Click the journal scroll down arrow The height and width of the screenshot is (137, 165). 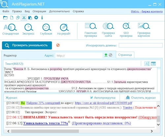point(158,124)
